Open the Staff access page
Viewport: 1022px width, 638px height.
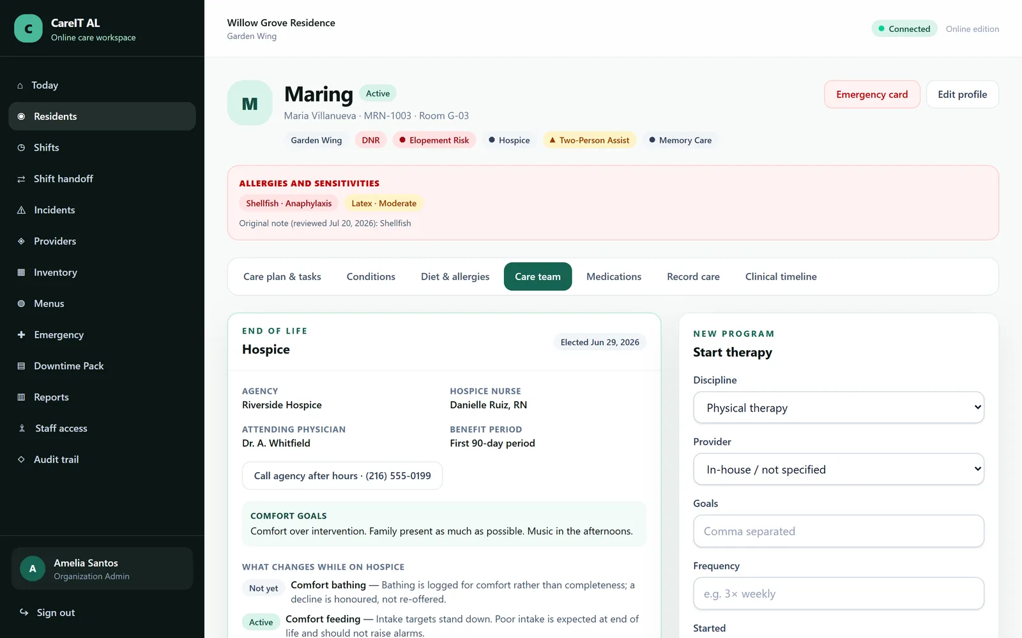(102, 428)
